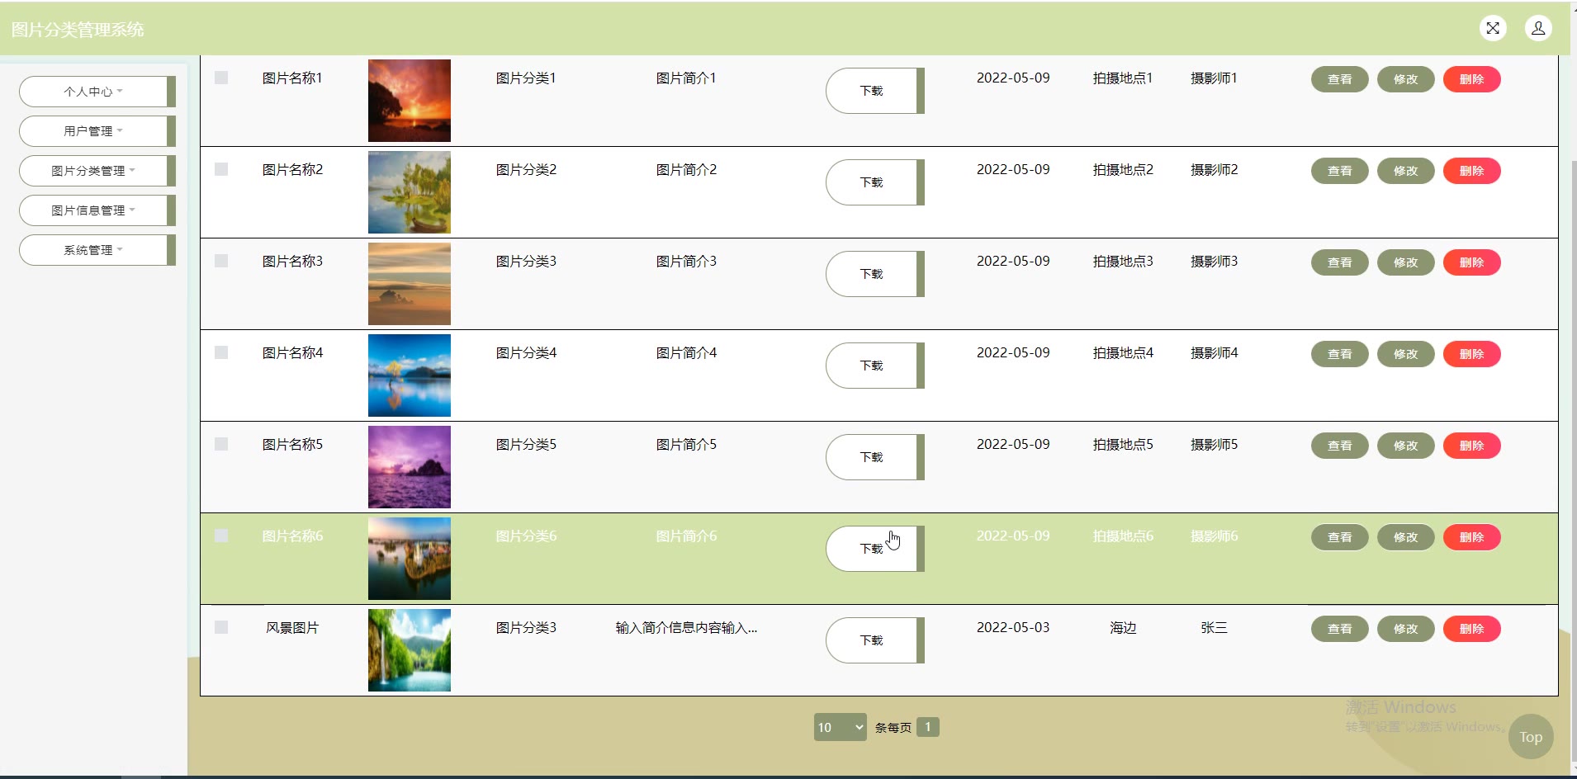Delete 图片名称6 with 删除 button
1577x779 pixels.
click(x=1472, y=537)
